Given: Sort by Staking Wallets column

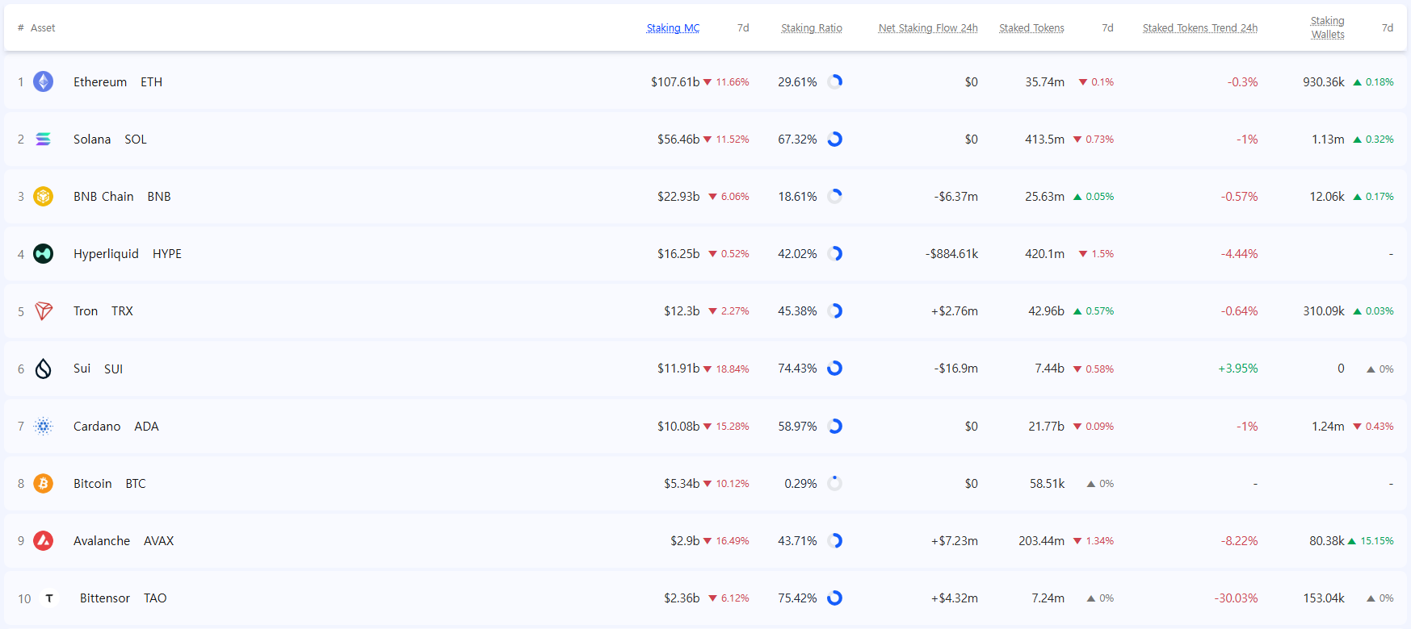Looking at the screenshot, I should (1327, 27).
